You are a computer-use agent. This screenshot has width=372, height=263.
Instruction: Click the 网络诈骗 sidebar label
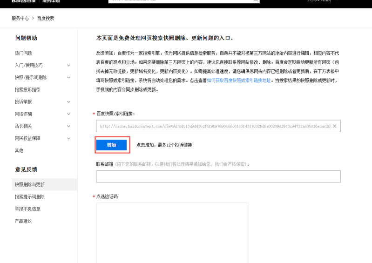coord(23,114)
